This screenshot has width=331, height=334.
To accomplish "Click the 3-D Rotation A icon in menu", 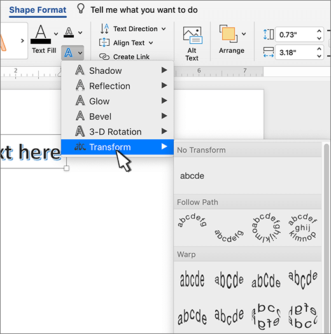I will [x=80, y=131].
